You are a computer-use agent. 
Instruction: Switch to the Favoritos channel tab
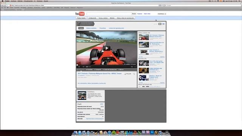(x=102, y=28)
